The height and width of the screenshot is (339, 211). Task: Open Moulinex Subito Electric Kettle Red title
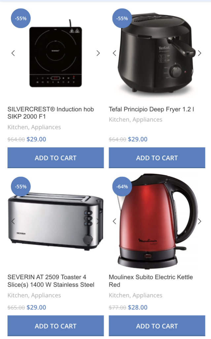coord(151,281)
